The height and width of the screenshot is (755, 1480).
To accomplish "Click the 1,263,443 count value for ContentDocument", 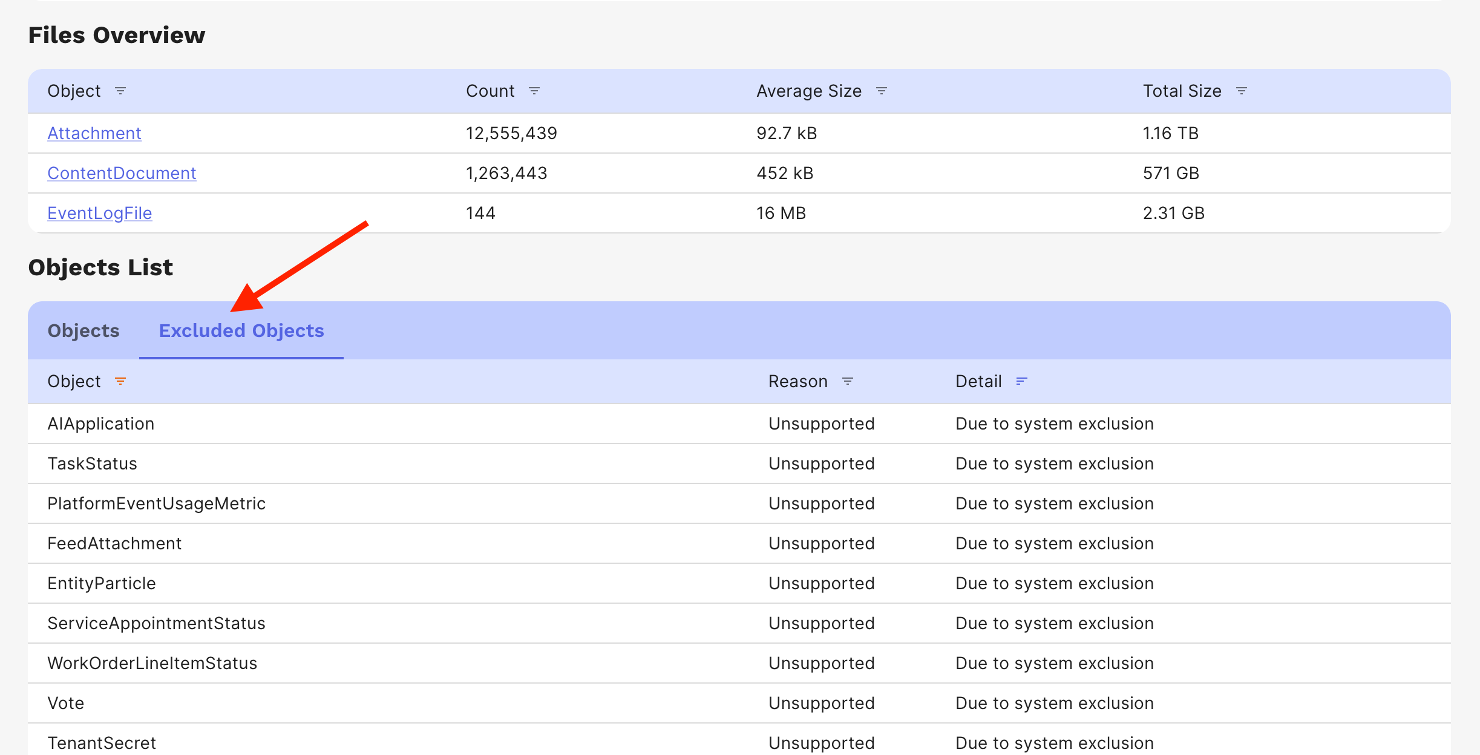I will tap(506, 173).
